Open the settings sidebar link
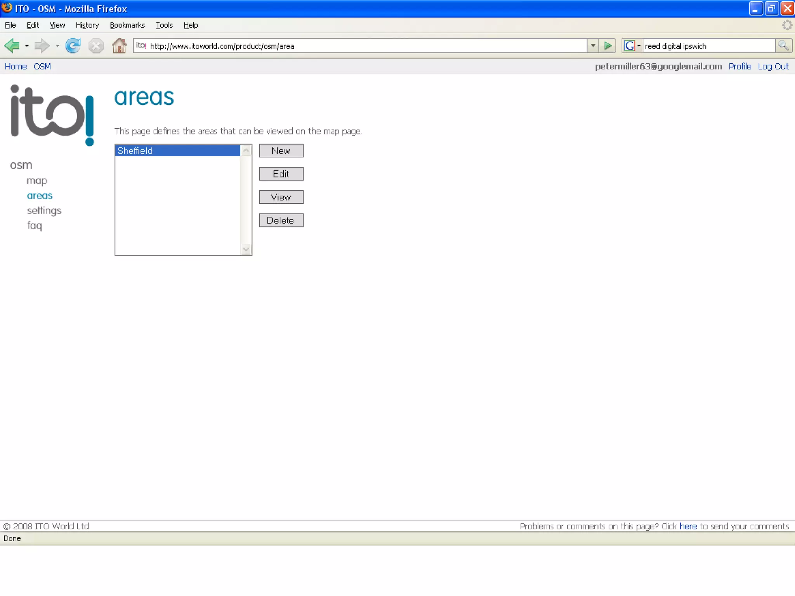Image resolution: width=795 pixels, height=596 pixels. click(x=44, y=211)
